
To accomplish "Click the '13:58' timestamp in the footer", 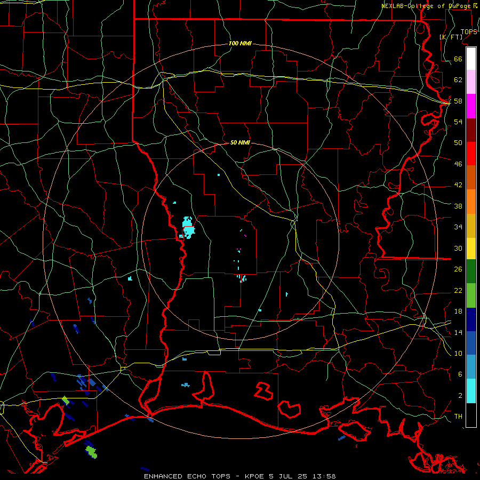I will 324,476.
